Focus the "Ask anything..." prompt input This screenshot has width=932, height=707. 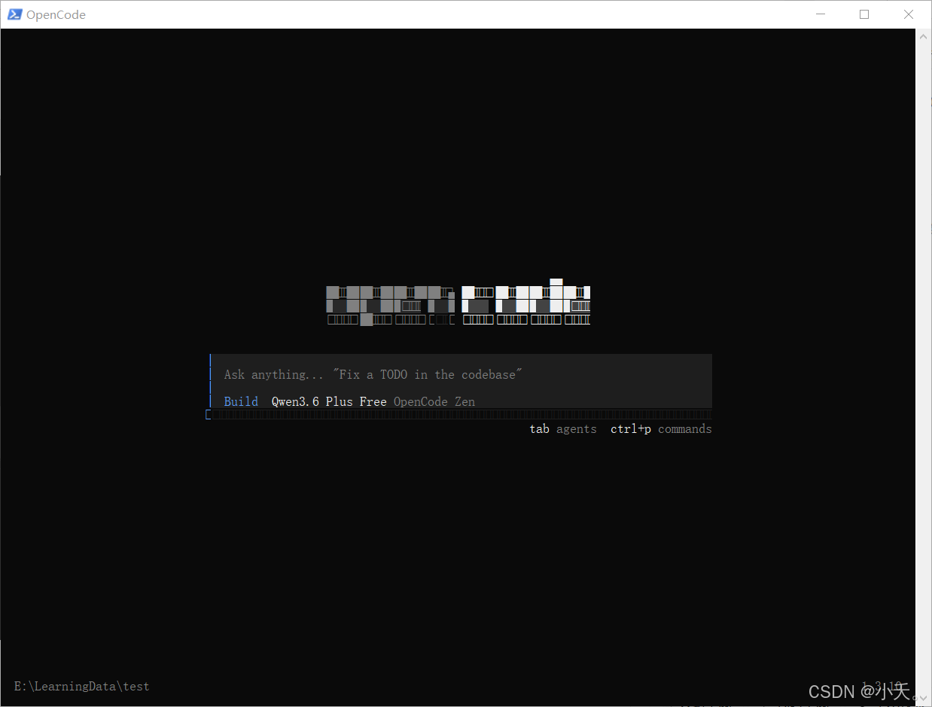461,374
